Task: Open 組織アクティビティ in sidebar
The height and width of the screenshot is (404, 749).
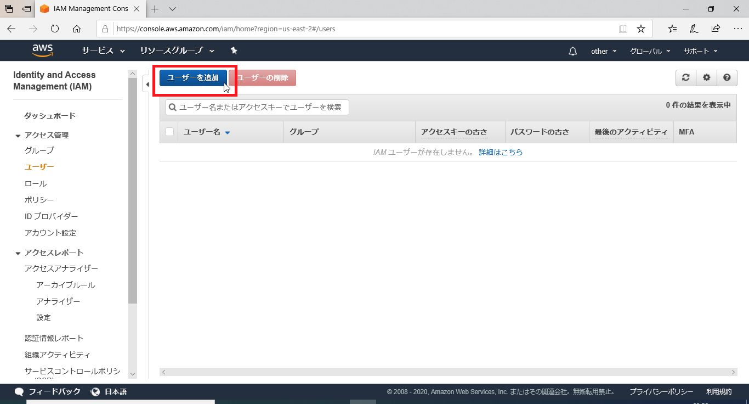Action: (x=58, y=355)
